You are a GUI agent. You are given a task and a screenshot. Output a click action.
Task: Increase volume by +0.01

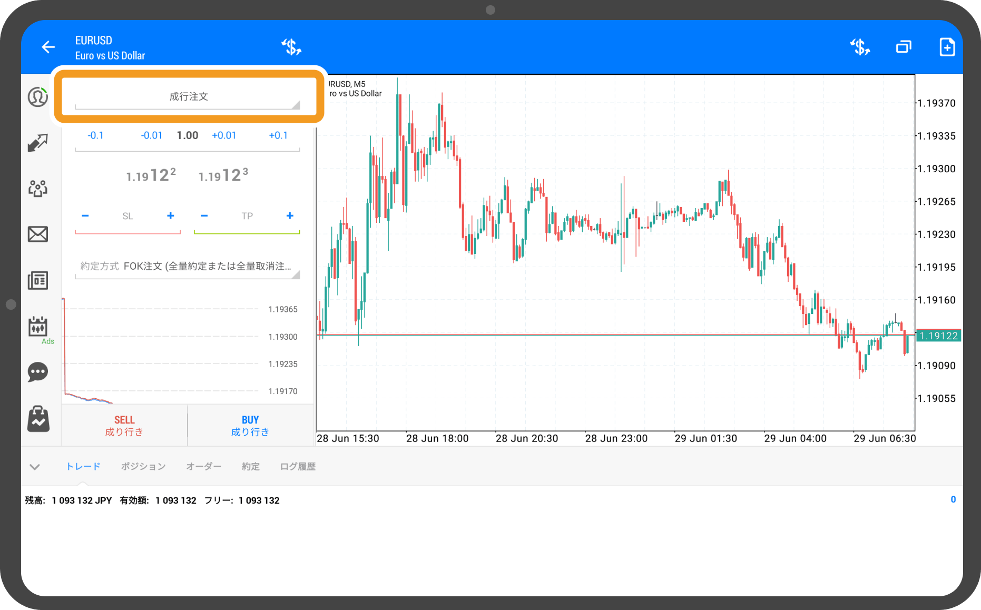(x=224, y=135)
